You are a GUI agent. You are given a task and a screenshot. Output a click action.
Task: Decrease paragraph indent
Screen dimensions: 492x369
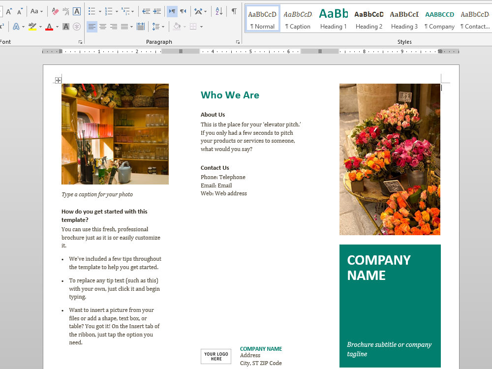point(146,12)
